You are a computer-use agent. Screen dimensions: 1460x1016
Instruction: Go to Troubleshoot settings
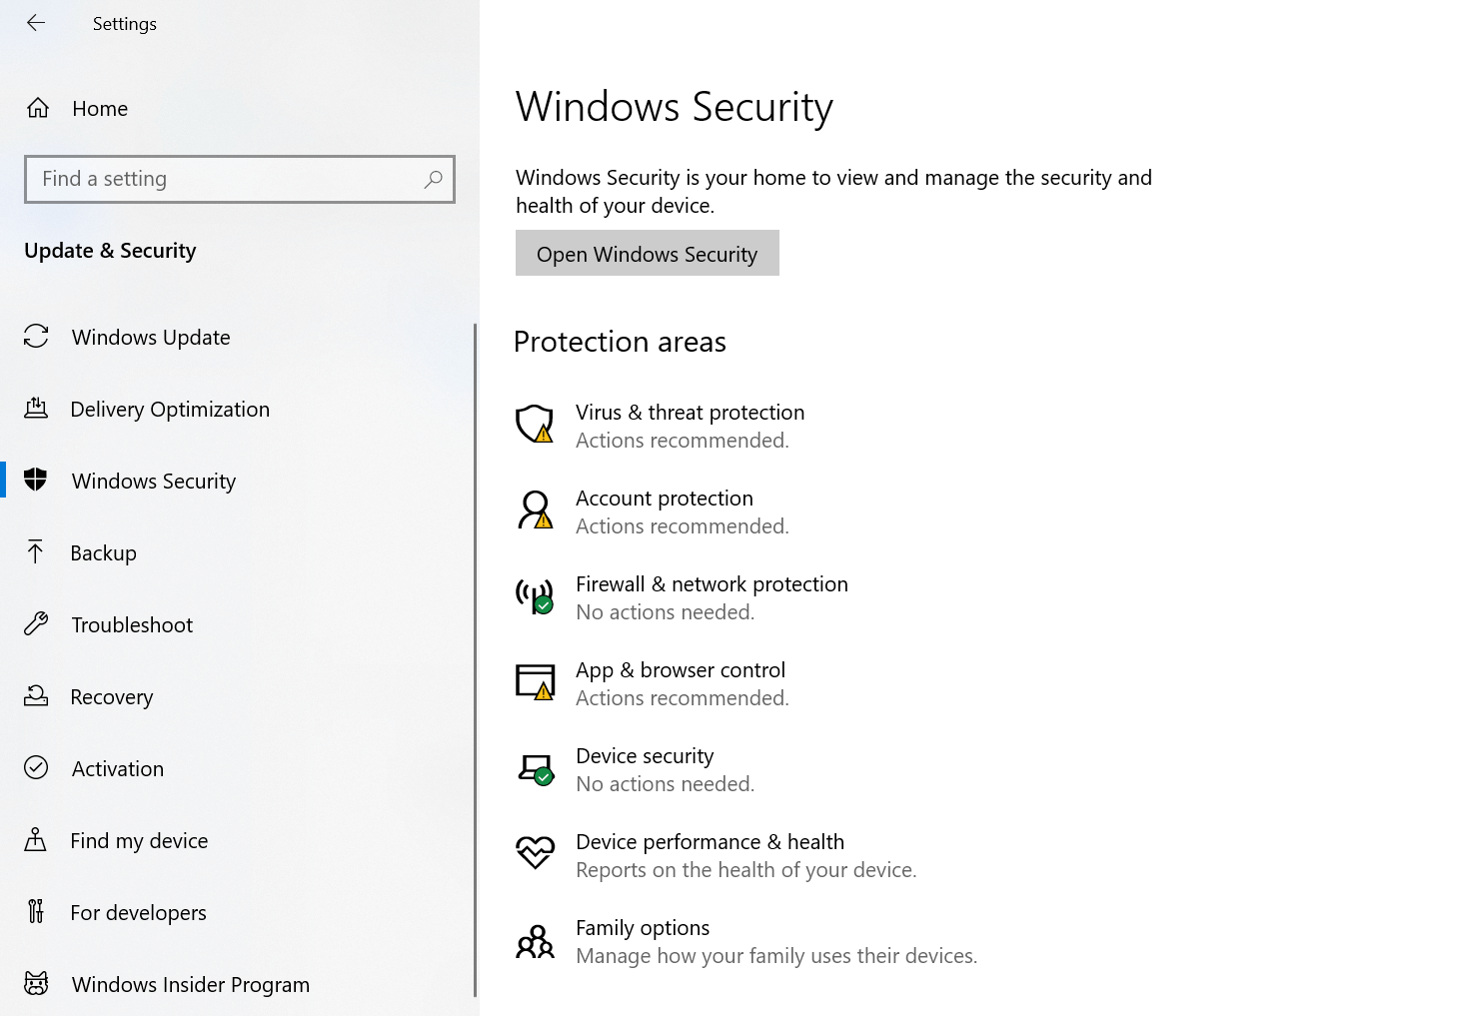click(131, 624)
